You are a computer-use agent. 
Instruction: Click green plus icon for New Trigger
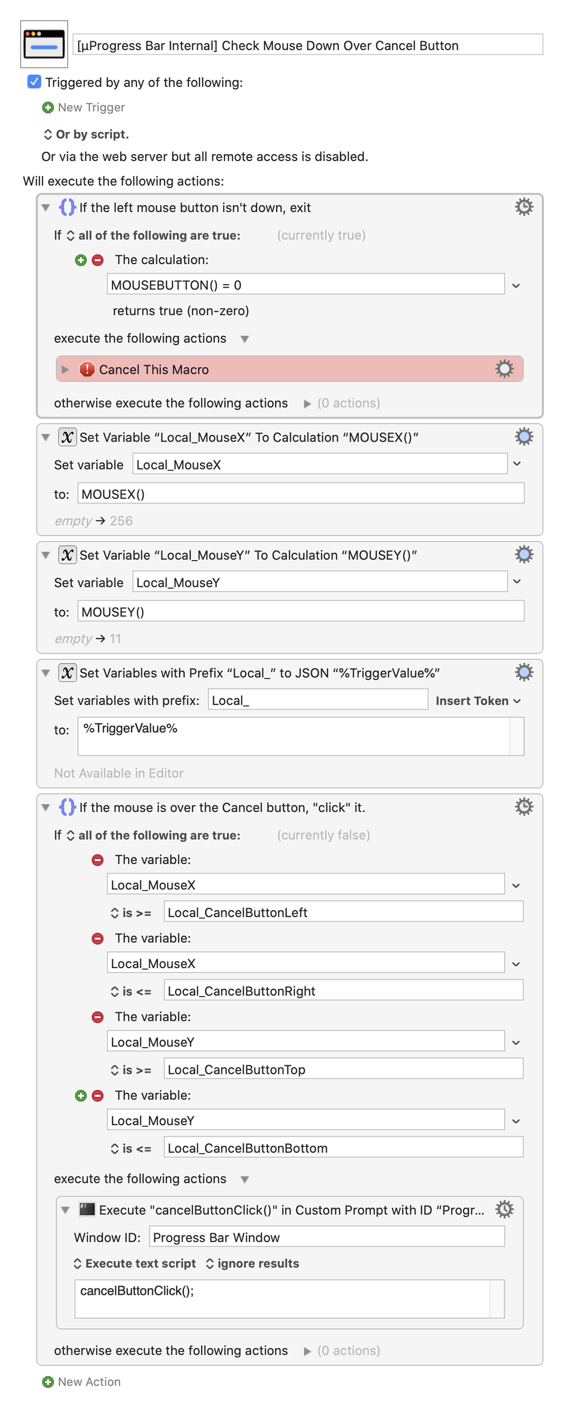tap(48, 108)
